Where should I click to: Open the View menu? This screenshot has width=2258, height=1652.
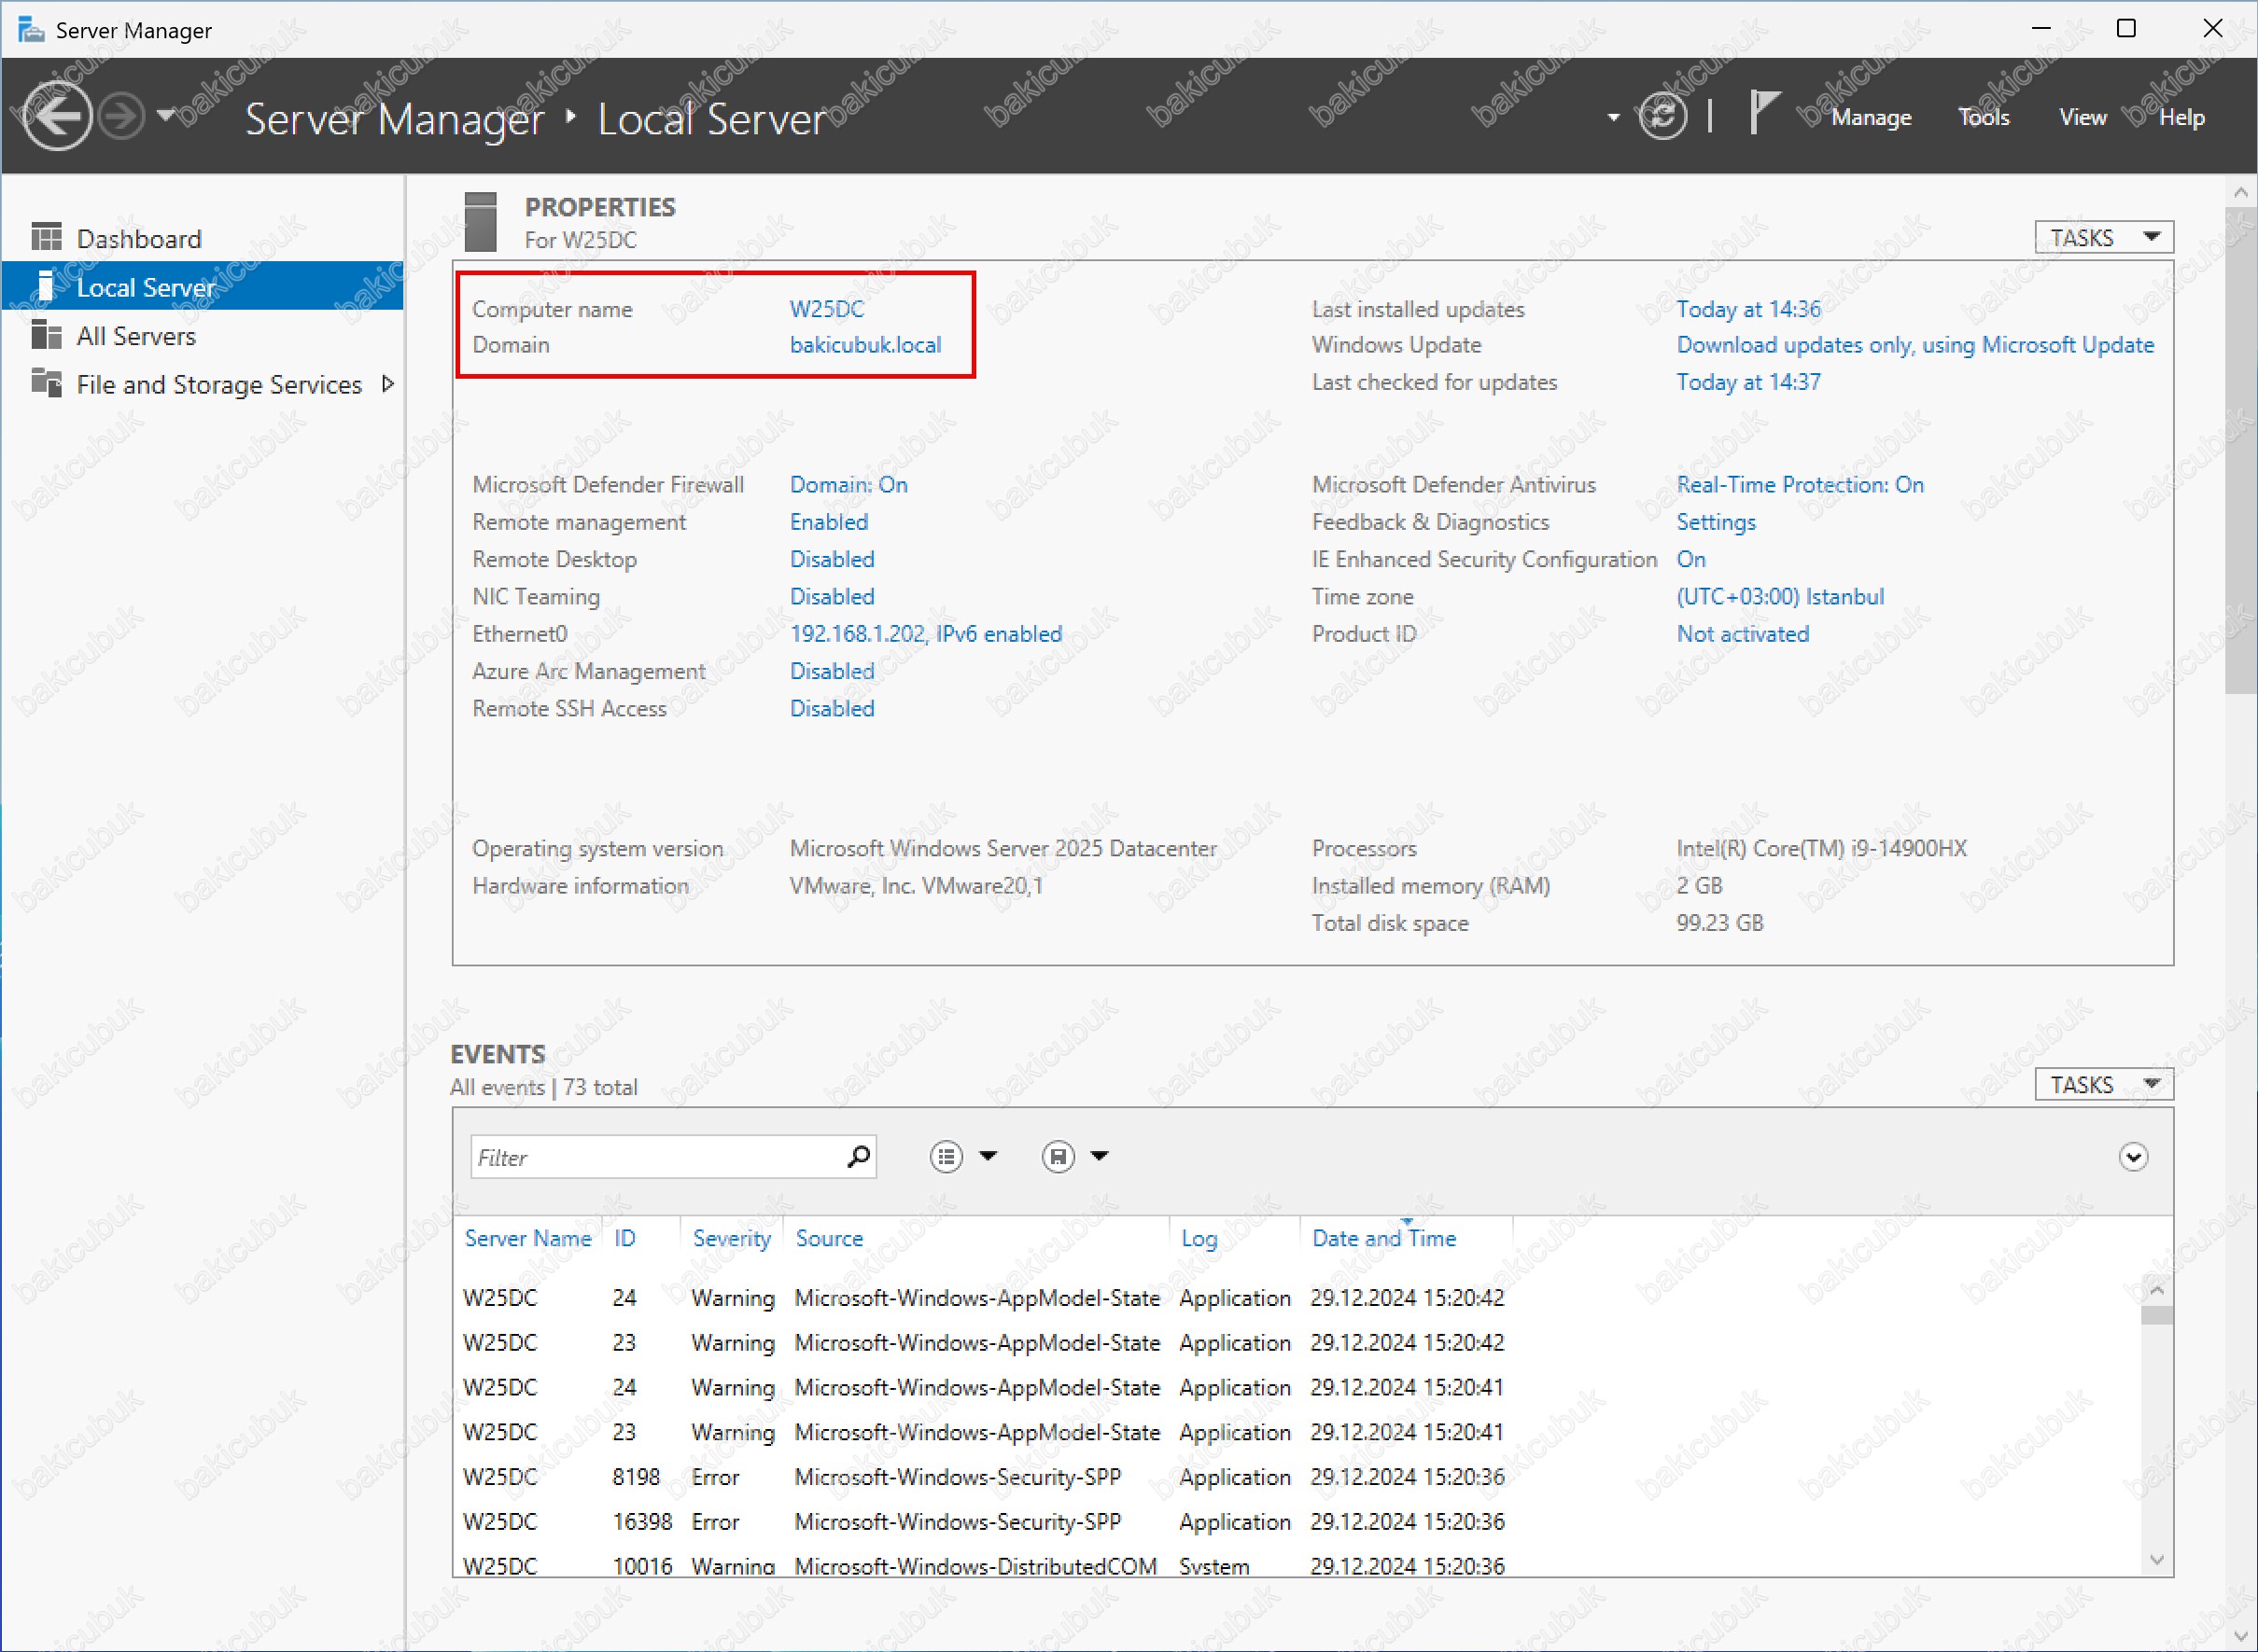pyautogui.click(x=2082, y=117)
